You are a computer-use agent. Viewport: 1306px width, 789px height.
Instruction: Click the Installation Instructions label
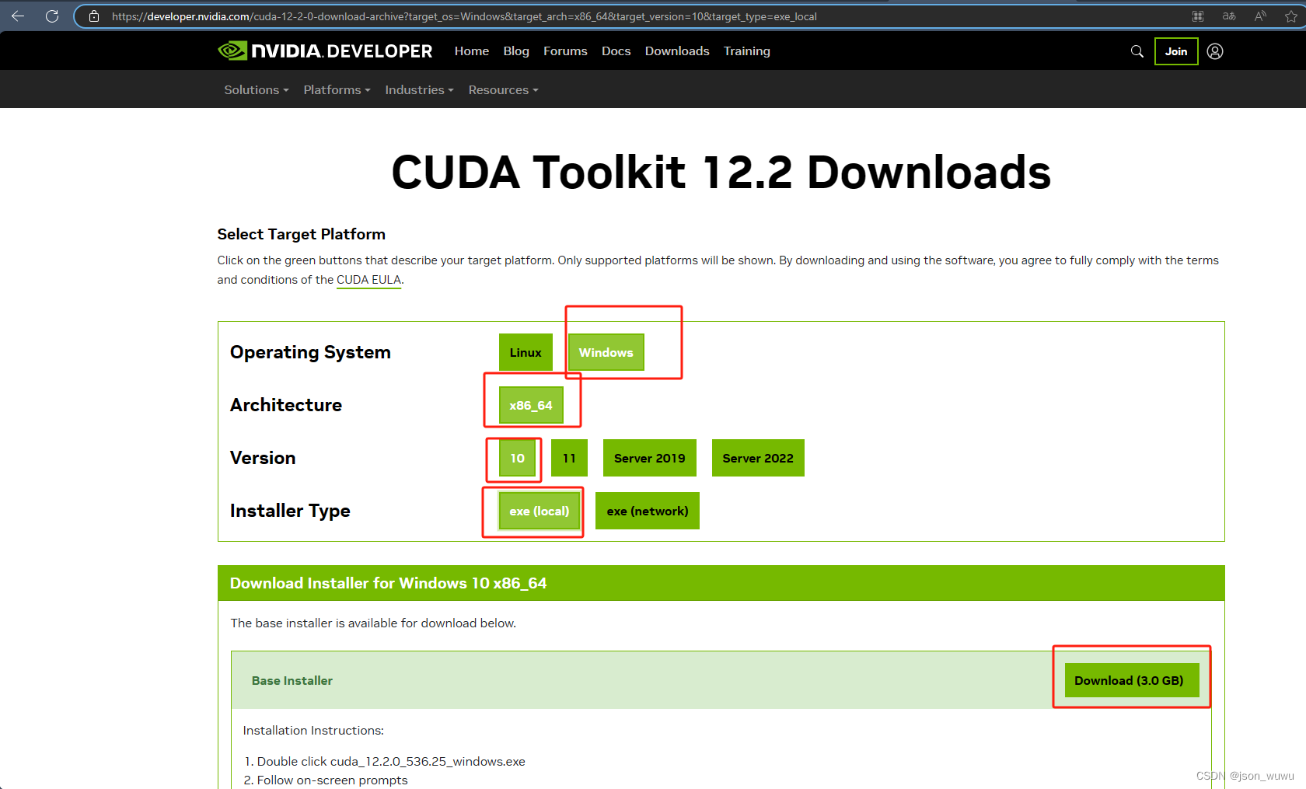(313, 731)
